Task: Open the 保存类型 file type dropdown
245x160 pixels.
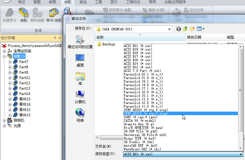Action: tap(241, 154)
